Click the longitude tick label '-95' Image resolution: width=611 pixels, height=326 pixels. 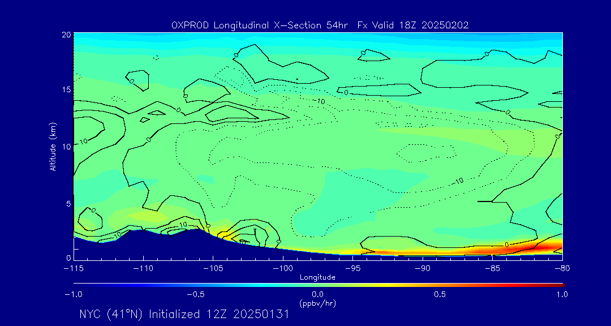pos(352,269)
